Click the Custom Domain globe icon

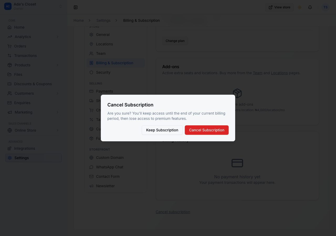(x=91, y=158)
